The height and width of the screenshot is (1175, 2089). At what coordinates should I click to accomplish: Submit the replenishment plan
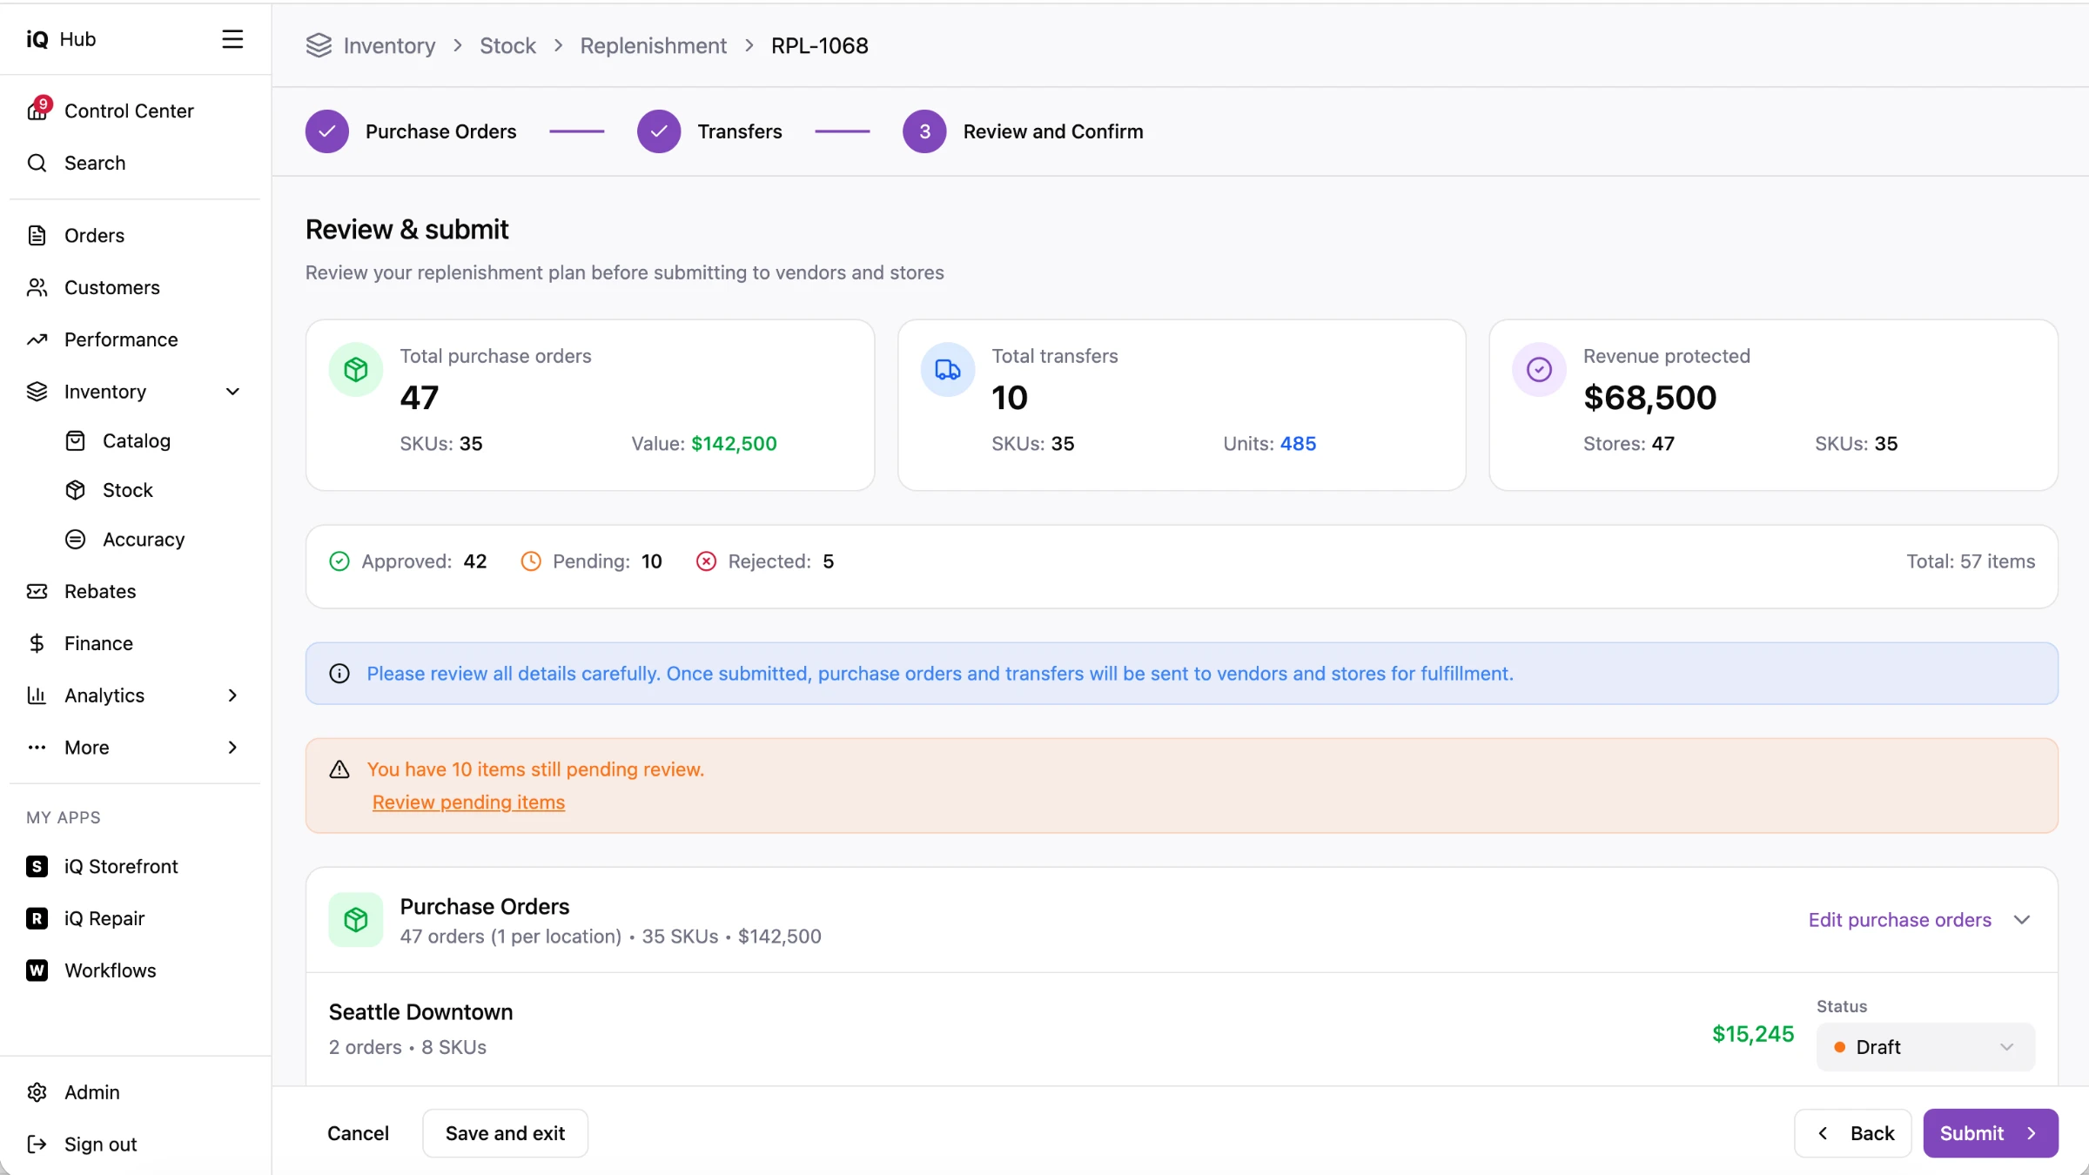(x=1991, y=1133)
